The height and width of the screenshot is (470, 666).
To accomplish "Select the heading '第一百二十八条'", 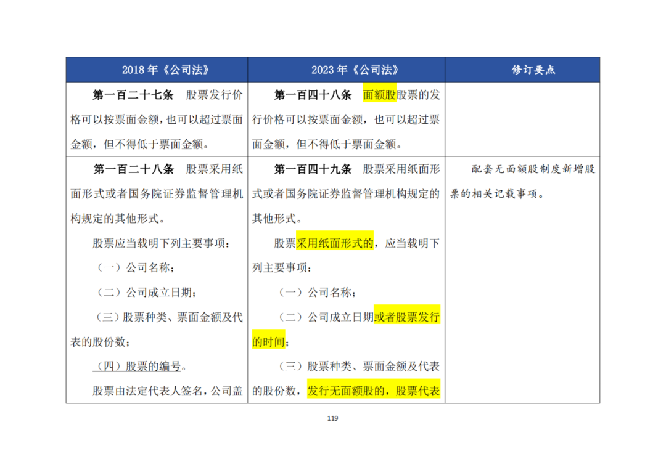I will (133, 169).
